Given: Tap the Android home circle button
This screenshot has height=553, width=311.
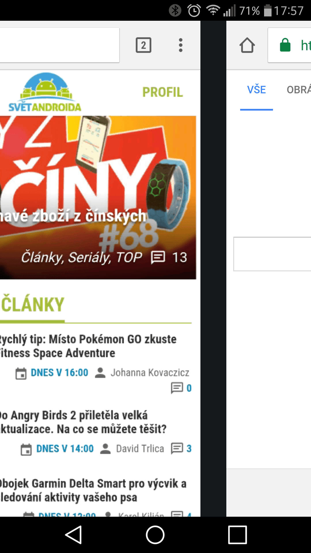Looking at the screenshot, I should pyautogui.click(x=155, y=535).
